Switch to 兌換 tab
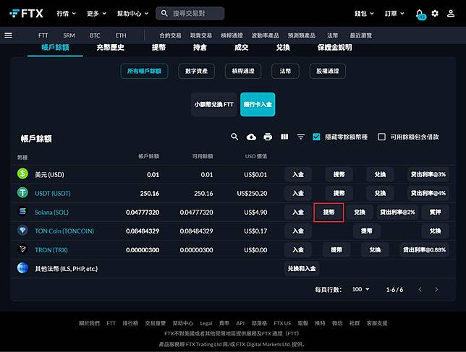466x352 pixels. pos(283,48)
